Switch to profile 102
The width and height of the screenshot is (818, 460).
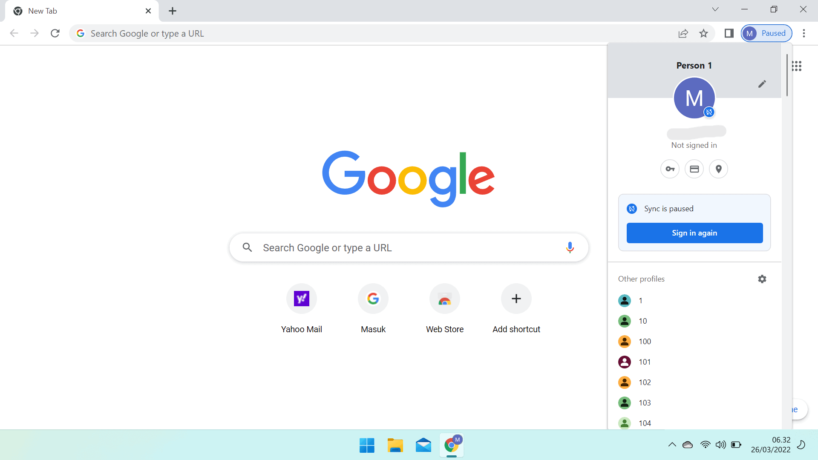tap(694, 382)
